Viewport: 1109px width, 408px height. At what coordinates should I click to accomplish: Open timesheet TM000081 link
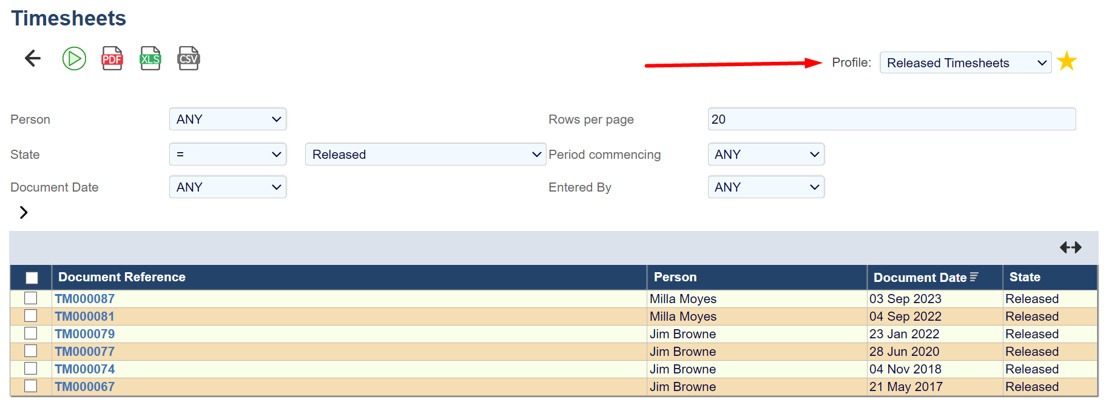[x=84, y=316]
